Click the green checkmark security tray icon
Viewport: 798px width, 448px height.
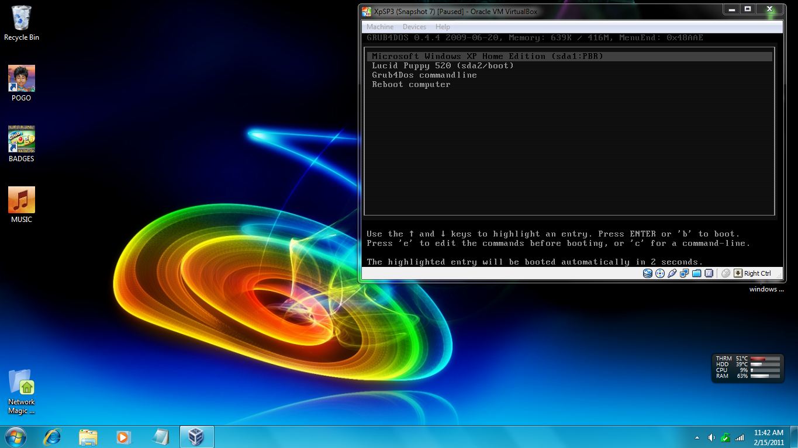coord(726,437)
